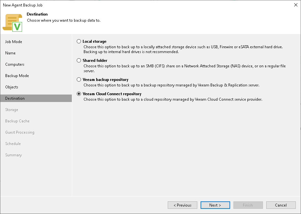
Task: Switch to the Computers step
Action: click(15, 64)
